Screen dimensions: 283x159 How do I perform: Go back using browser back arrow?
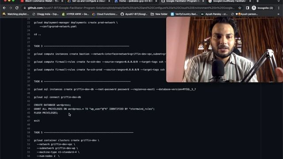(4, 8)
